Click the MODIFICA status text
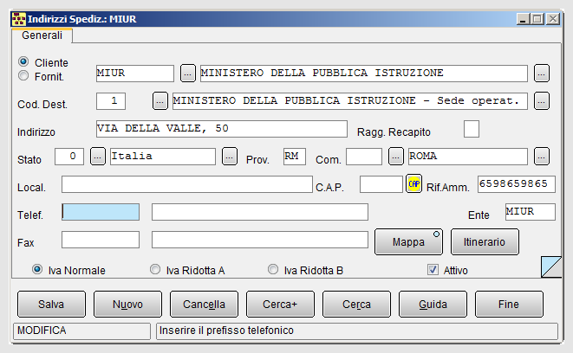Viewport: 573px width, 353px height. [42, 331]
